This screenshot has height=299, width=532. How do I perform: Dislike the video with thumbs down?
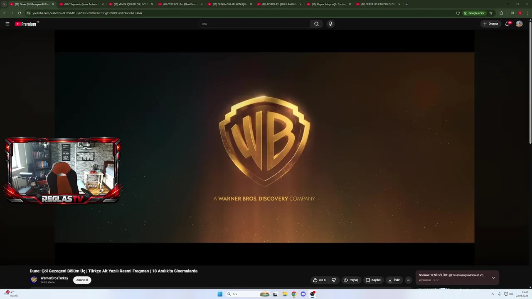click(x=334, y=280)
